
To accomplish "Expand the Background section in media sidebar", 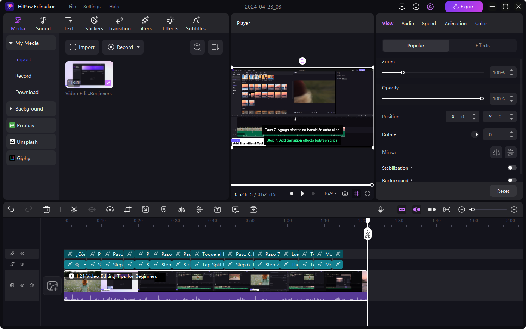I will (x=11, y=109).
